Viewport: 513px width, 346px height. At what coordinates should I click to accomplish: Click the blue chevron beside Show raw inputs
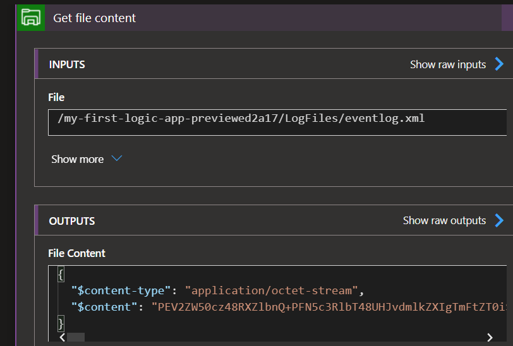click(x=499, y=64)
